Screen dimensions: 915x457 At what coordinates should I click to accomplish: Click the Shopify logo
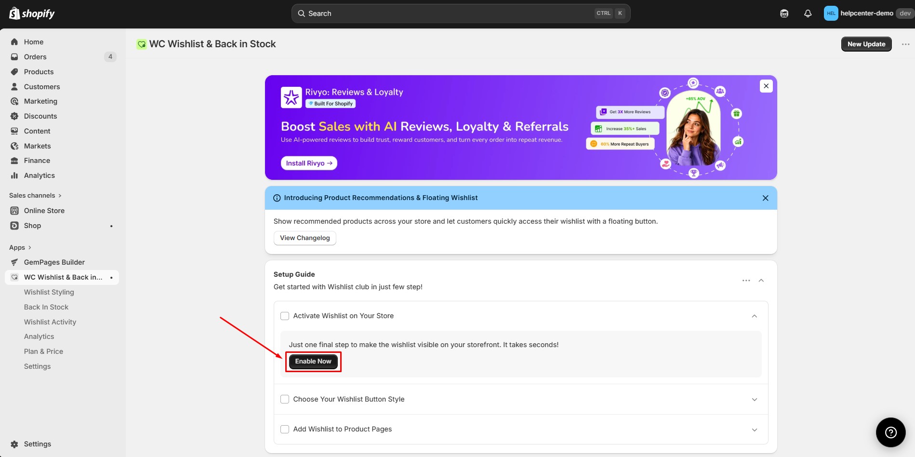[32, 13]
